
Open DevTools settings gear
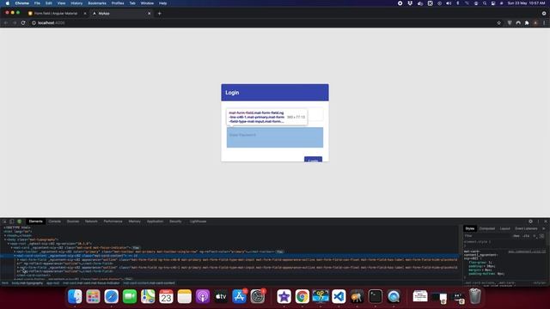pos(530,221)
